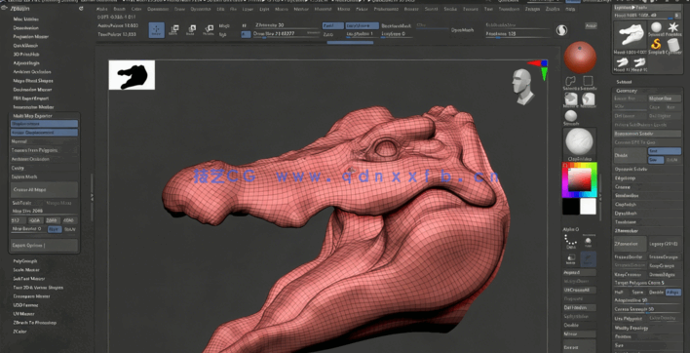
Task: Collapse the Multi Map Exporter section
Action: [x=32, y=116]
